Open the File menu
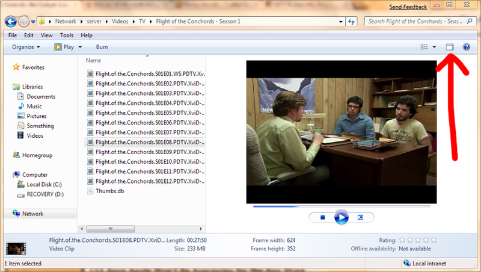 [x=13, y=36]
